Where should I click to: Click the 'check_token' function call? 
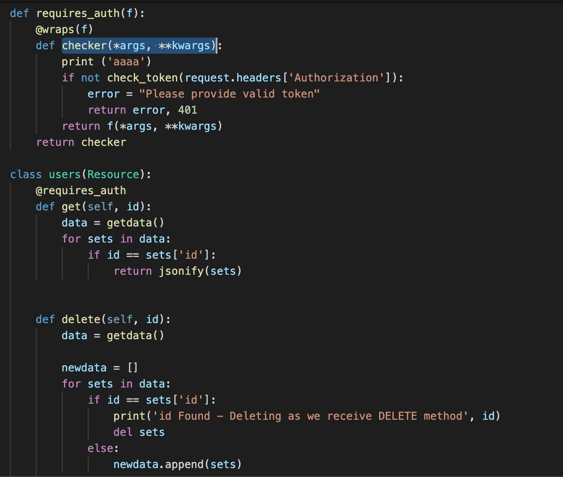(143, 78)
